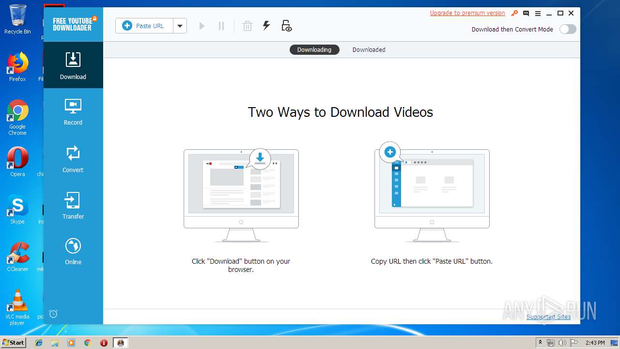Click the feedback chat bubble icon
This screenshot has height=349, width=620.
(x=526, y=13)
